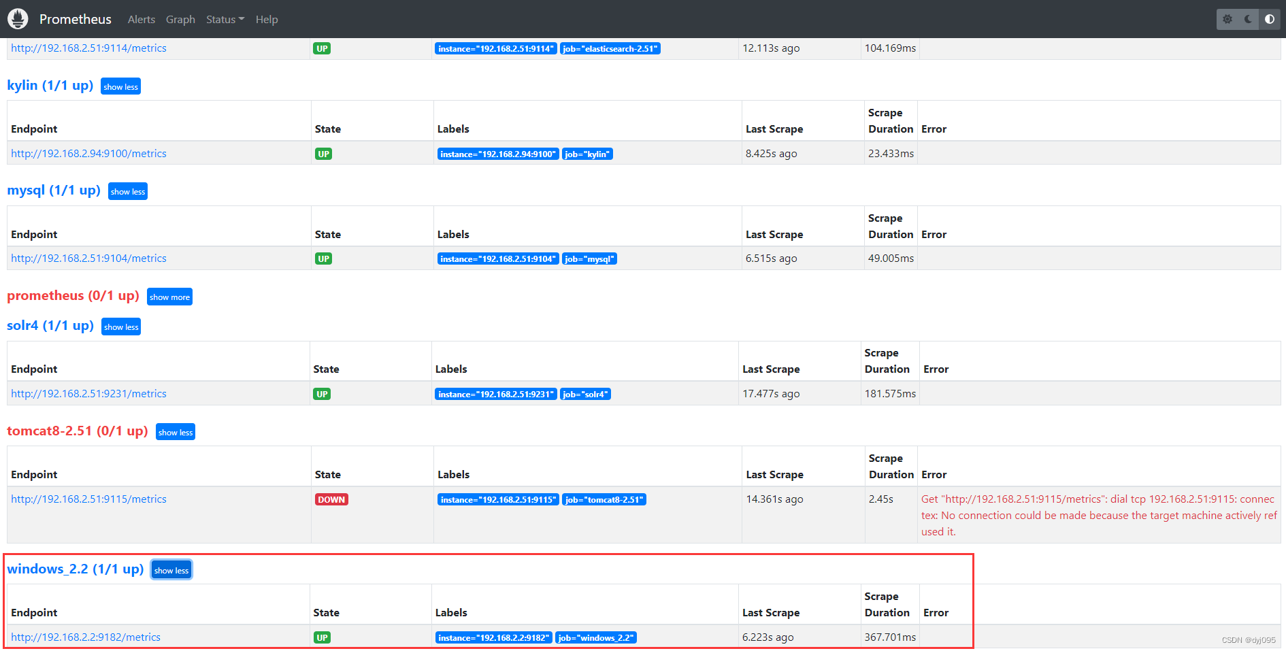Viewport: 1286px width, 651px height.
Task: Click the solr4 (1/1 up) heading
Action: pos(50,326)
